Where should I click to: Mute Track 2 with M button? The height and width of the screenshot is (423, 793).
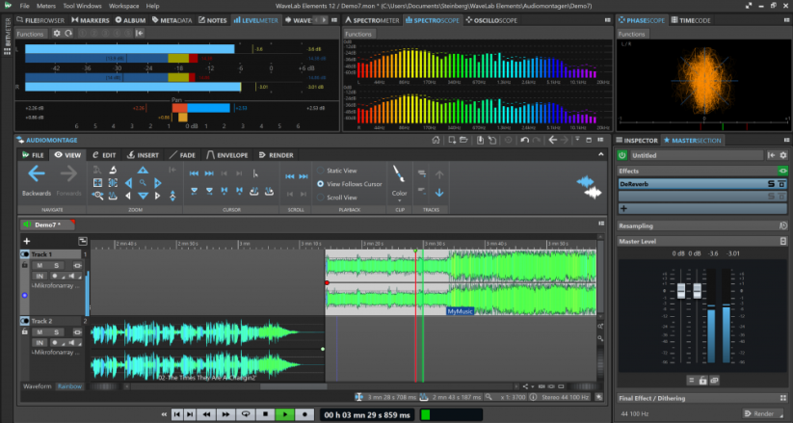click(x=40, y=332)
